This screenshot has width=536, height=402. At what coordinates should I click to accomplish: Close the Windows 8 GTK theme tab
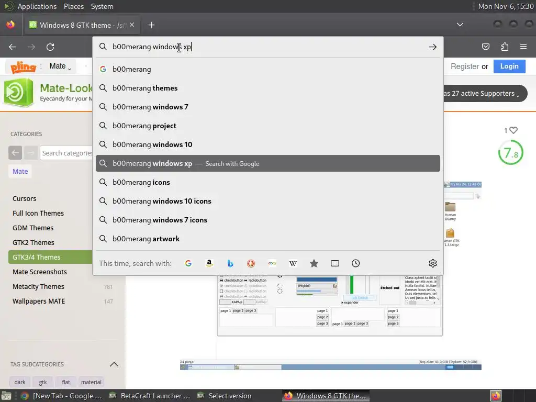coord(132,25)
